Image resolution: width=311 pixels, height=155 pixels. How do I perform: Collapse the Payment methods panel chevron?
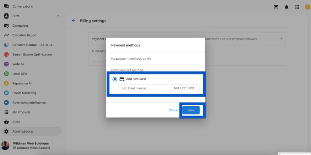(x=281, y=39)
